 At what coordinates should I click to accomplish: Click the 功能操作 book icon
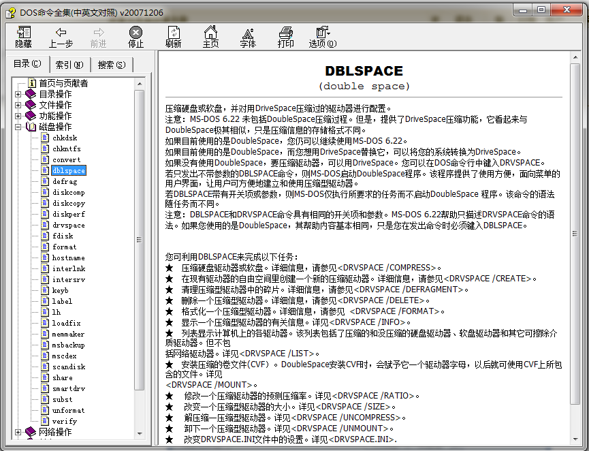(31, 116)
